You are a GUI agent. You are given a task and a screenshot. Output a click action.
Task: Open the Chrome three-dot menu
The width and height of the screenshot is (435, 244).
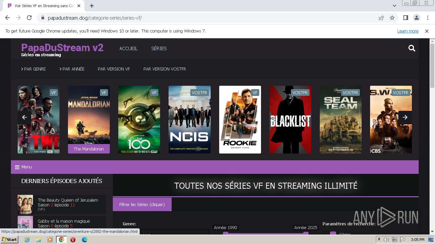click(x=427, y=18)
